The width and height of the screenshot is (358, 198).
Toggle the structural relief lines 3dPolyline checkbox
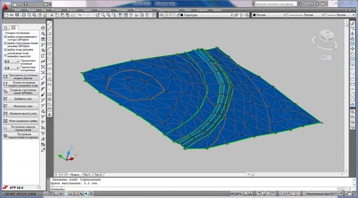tap(5, 44)
